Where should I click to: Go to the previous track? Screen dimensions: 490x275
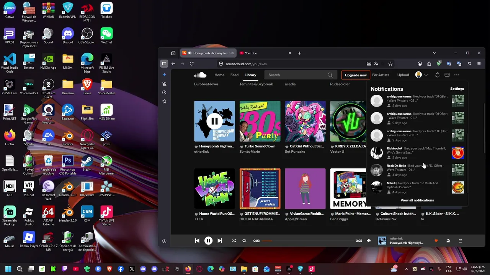click(x=197, y=241)
